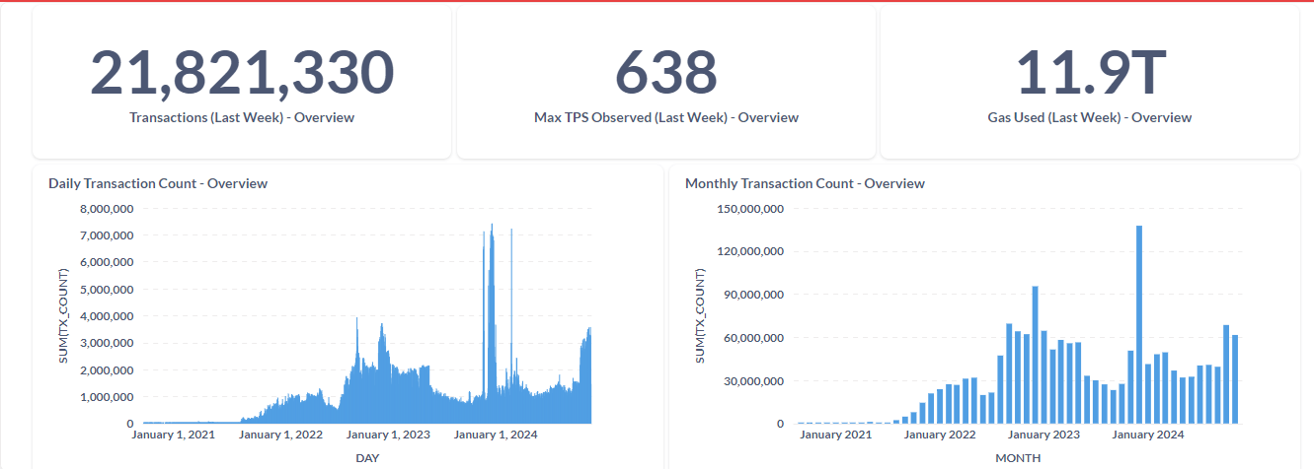The image size is (1314, 469).
Task: Select the Daily Transaction Count - Overview title
Action: [x=158, y=183]
